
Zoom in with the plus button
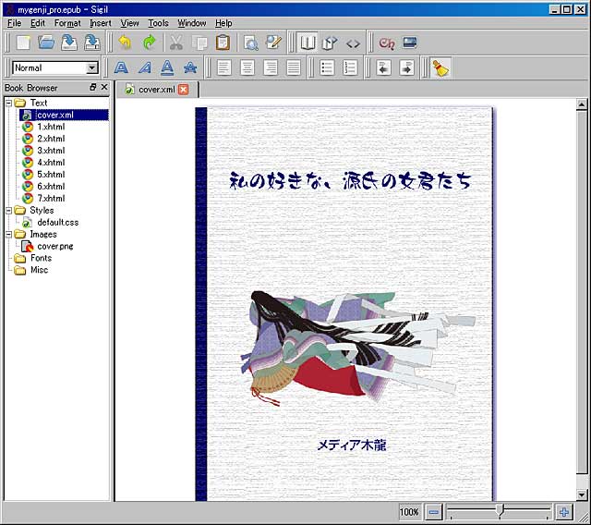coord(564,512)
